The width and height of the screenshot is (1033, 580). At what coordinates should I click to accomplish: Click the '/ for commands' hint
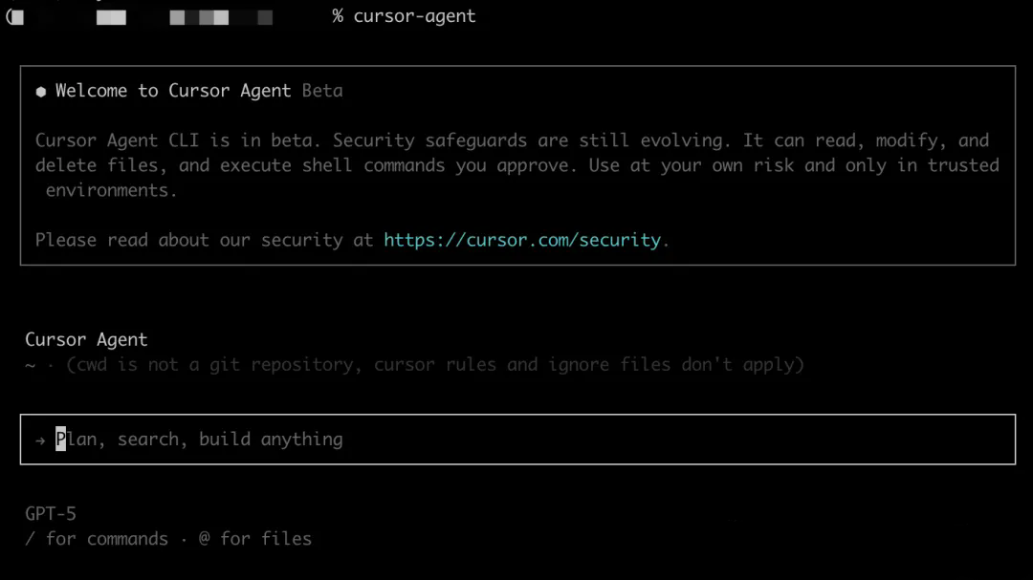[97, 539]
